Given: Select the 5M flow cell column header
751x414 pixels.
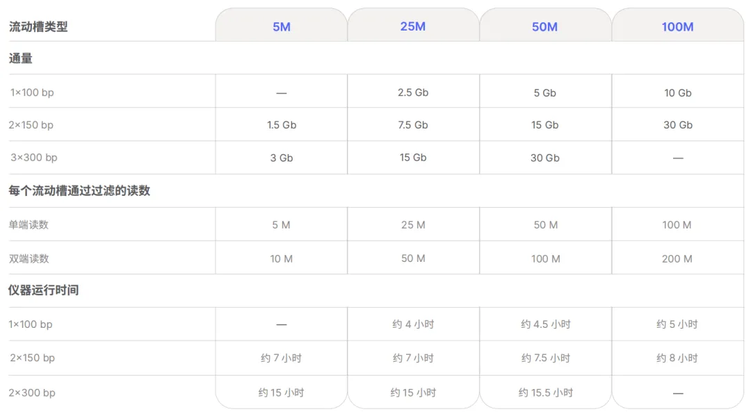Looking at the screenshot, I should pyautogui.click(x=281, y=27).
